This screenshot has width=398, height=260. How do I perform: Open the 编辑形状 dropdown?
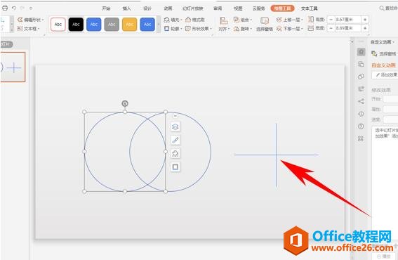point(31,20)
